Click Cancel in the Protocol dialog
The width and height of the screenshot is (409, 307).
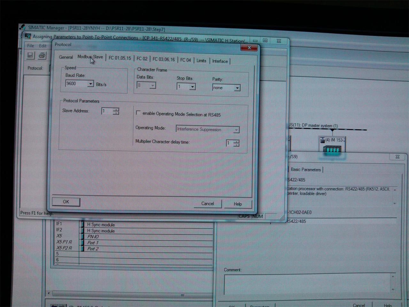click(x=207, y=203)
